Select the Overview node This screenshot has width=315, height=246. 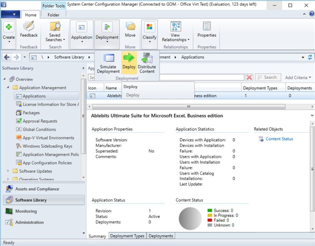click(24, 79)
